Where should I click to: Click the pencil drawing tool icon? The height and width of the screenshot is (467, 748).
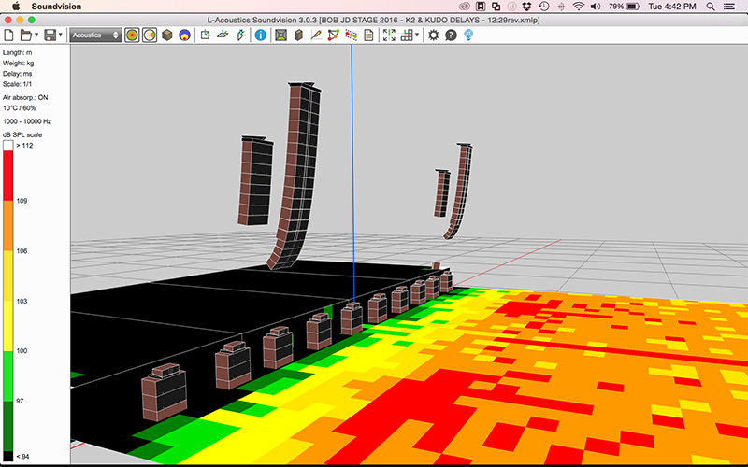316,35
